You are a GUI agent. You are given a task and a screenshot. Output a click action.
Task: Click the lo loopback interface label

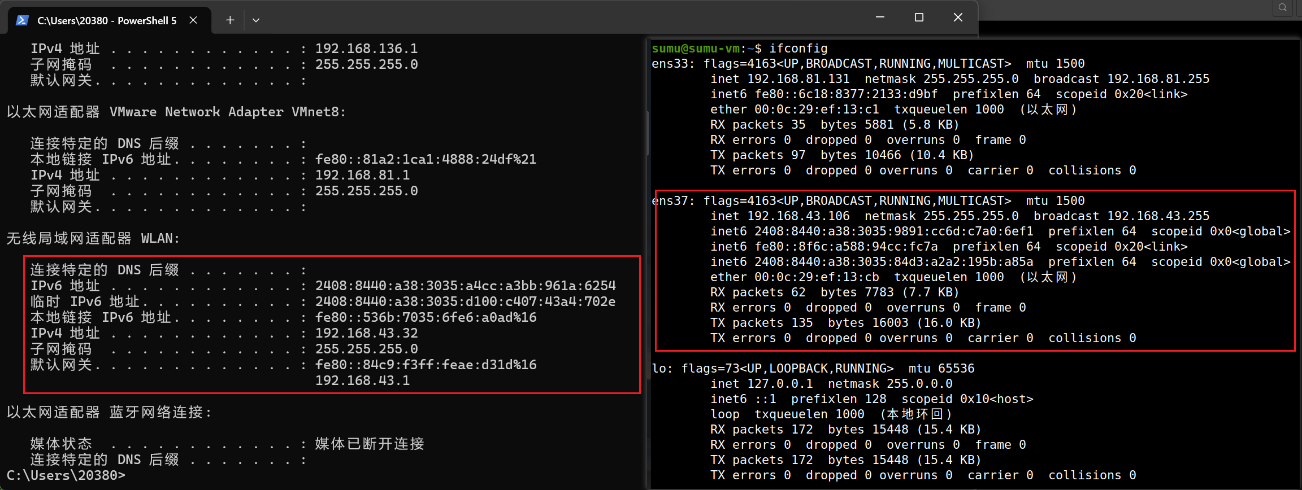point(659,369)
